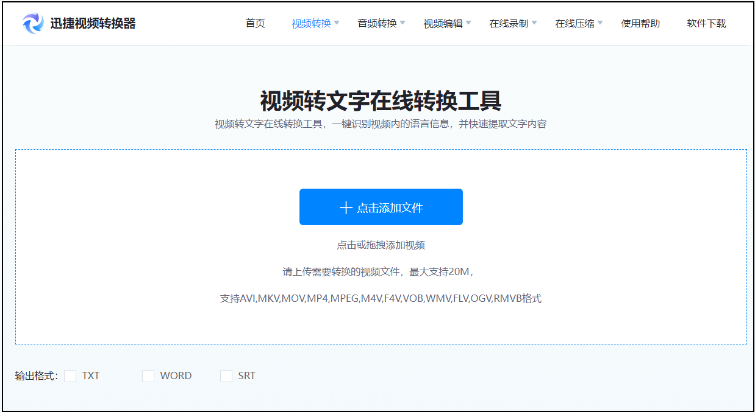Open the 音频转换 menu
Viewport: 755px width, 412px height.
coord(377,24)
